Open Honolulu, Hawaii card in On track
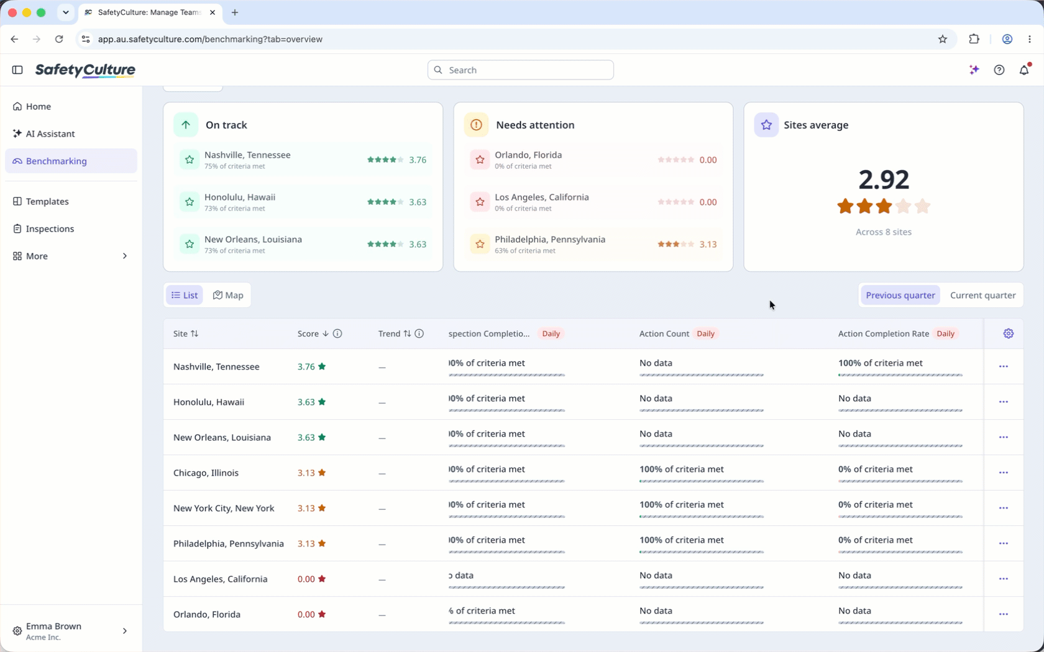The width and height of the screenshot is (1044, 652). pyautogui.click(x=303, y=202)
